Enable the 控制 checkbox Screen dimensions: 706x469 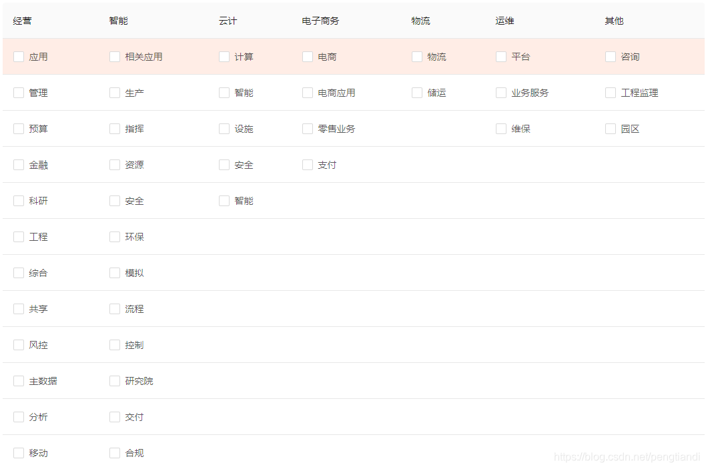(x=115, y=345)
